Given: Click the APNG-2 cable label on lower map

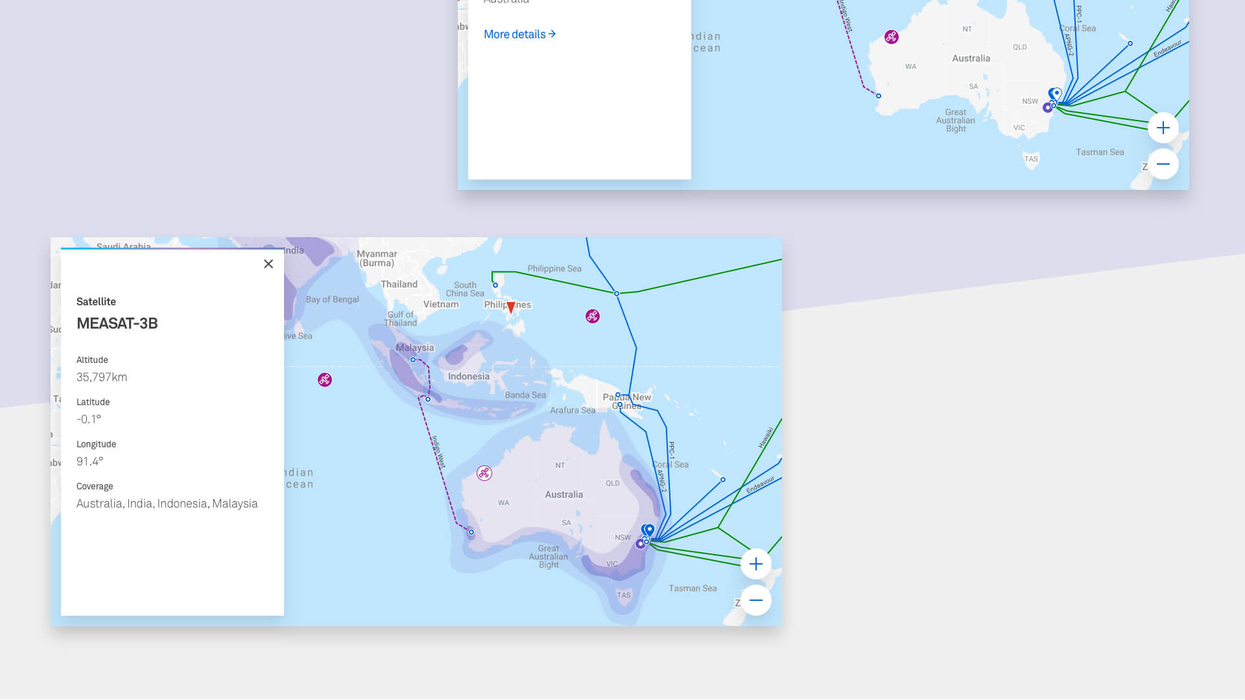Looking at the screenshot, I should click(661, 480).
